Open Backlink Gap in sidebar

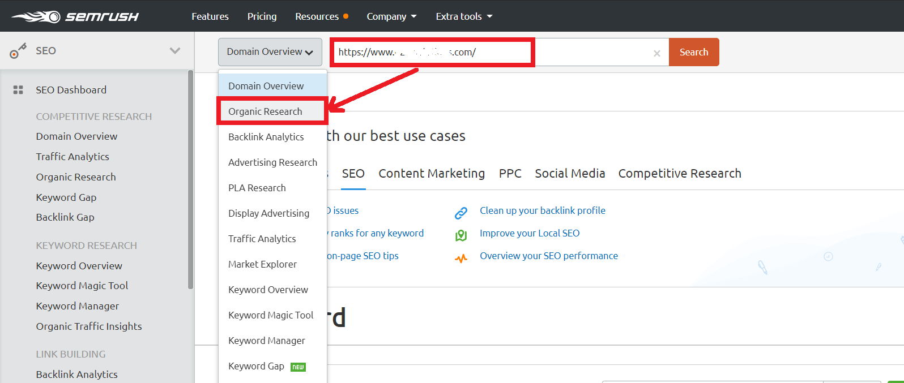tap(65, 217)
